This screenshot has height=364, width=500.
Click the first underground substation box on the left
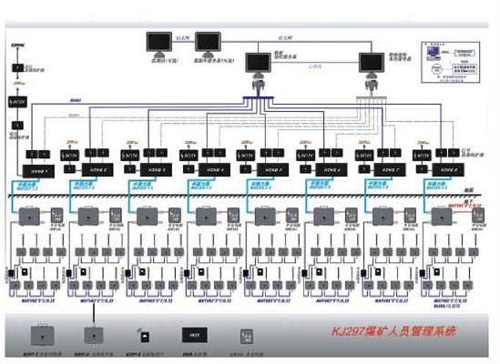pyautogui.click(x=29, y=217)
